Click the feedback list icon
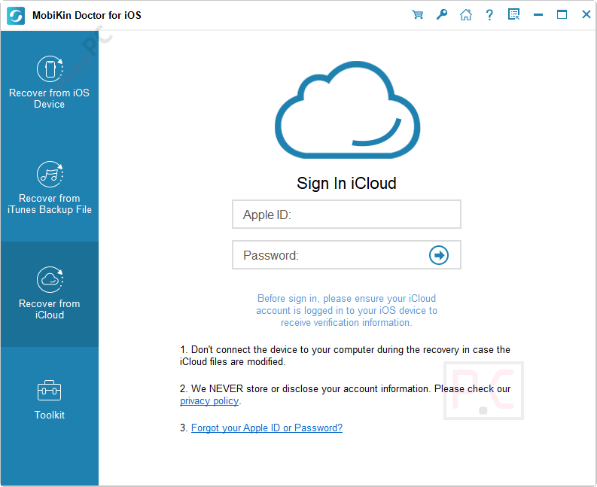The height and width of the screenshot is (487, 597). 513,14
